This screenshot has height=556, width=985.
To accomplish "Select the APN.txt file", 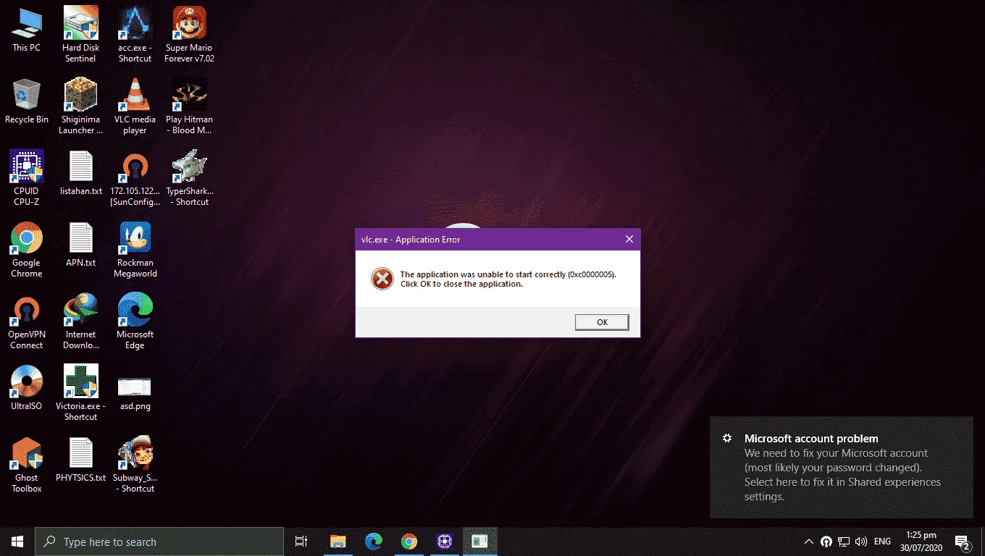I will [80, 245].
